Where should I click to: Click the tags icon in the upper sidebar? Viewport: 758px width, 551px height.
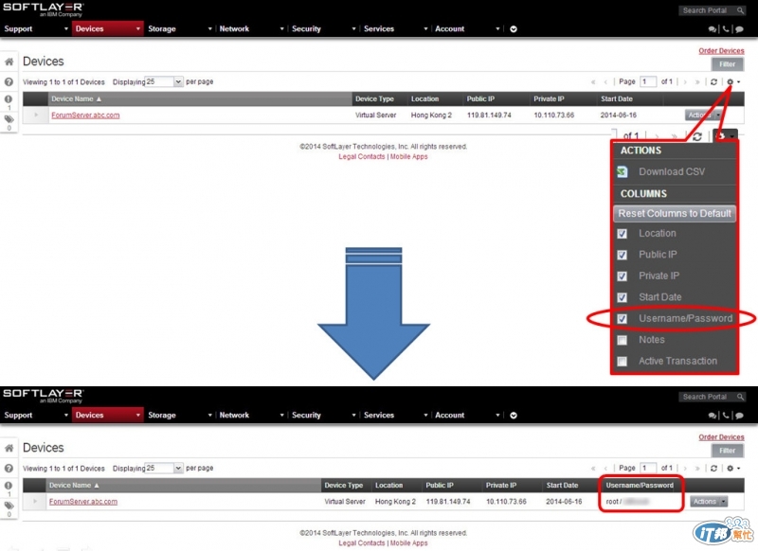tap(9, 119)
